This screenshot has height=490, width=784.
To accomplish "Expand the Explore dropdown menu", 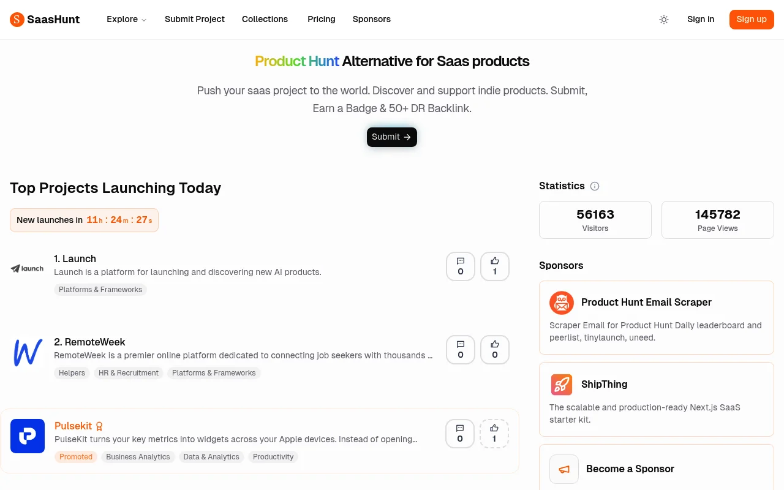I will click(126, 20).
